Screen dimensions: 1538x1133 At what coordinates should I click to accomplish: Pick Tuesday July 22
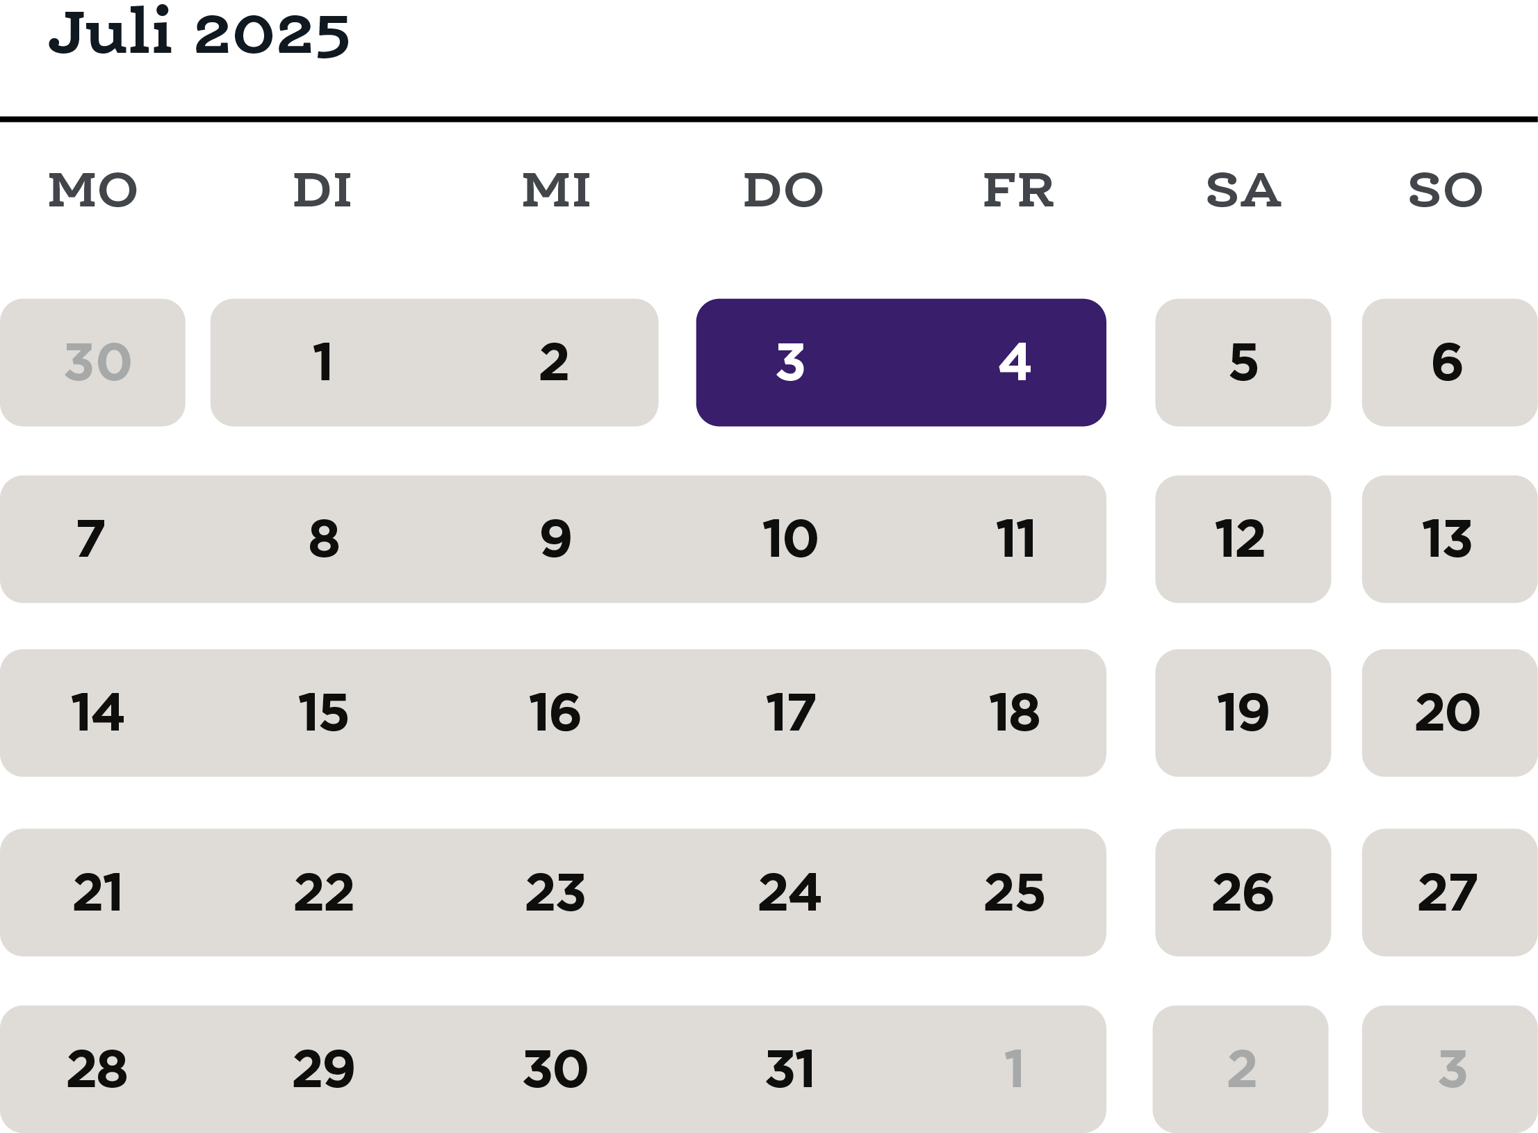tap(324, 892)
